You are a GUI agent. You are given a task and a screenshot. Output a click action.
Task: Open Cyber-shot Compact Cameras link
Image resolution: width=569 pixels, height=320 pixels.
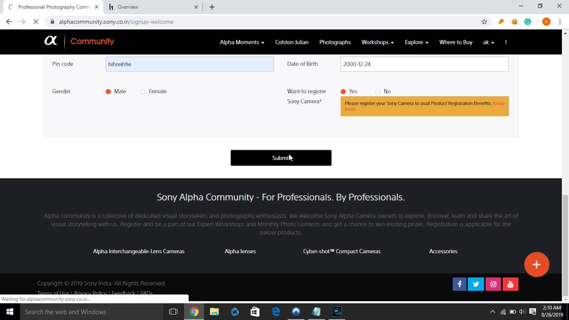click(x=342, y=251)
